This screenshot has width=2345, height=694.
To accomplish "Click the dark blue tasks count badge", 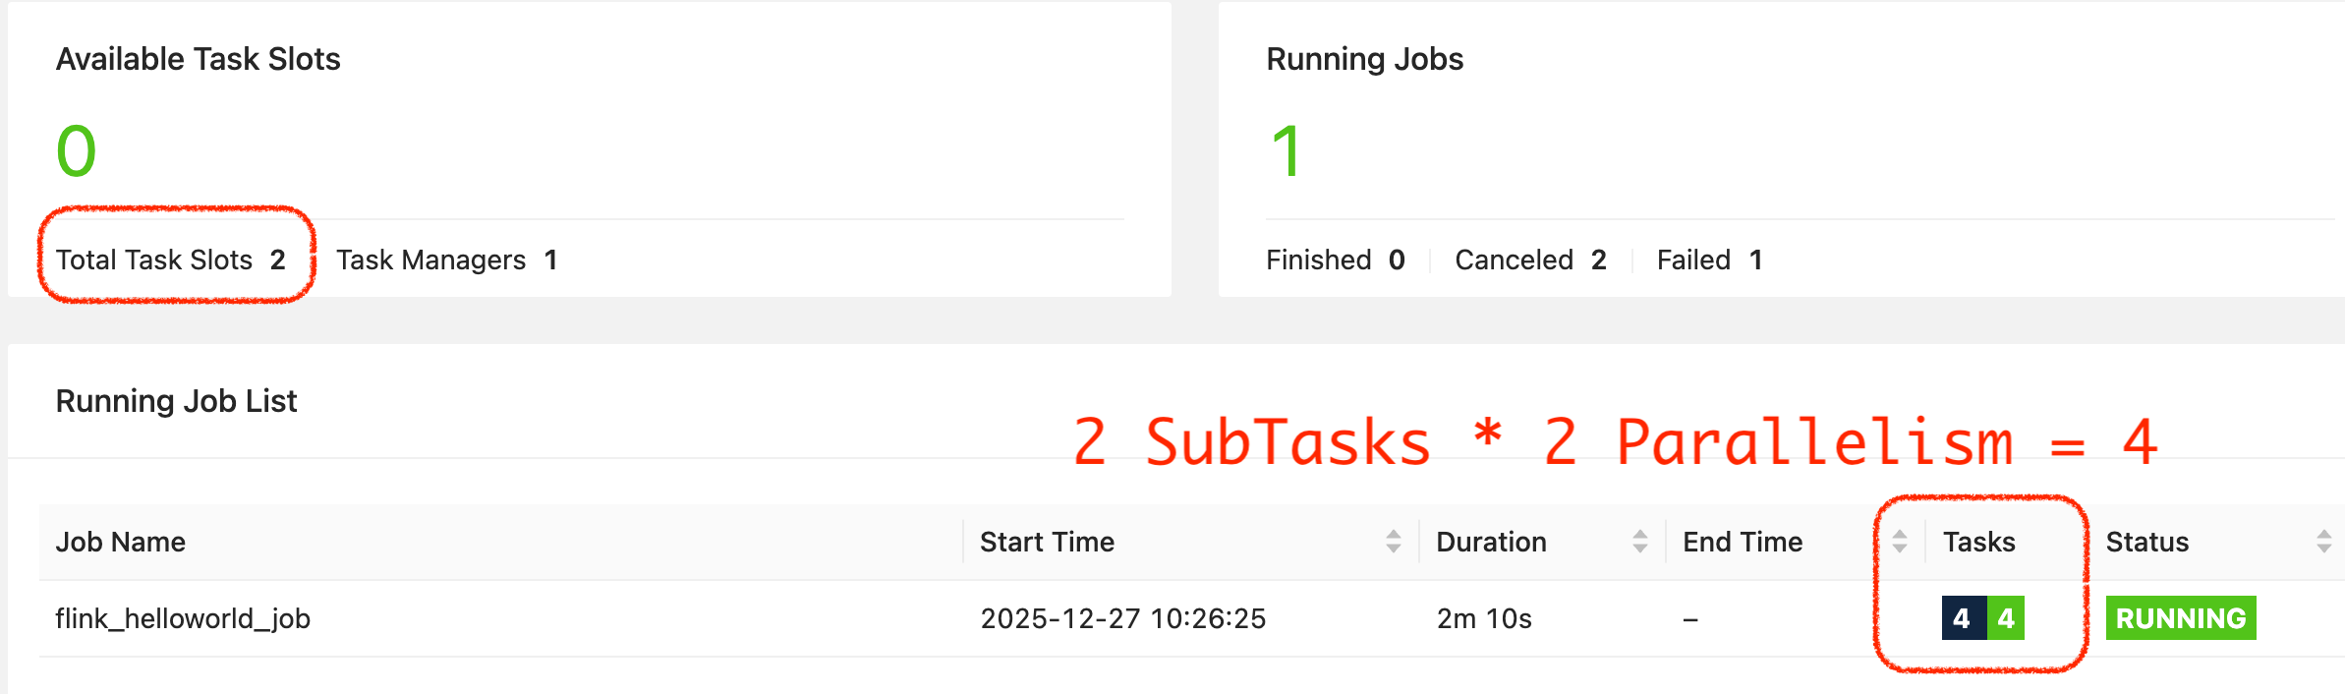I will (x=1962, y=618).
